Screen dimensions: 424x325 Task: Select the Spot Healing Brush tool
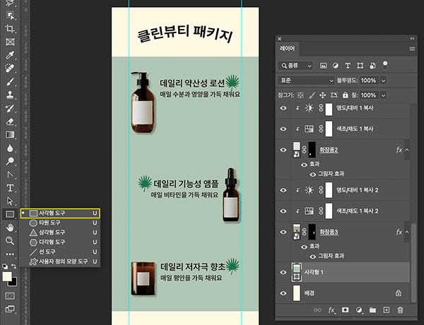10,69
